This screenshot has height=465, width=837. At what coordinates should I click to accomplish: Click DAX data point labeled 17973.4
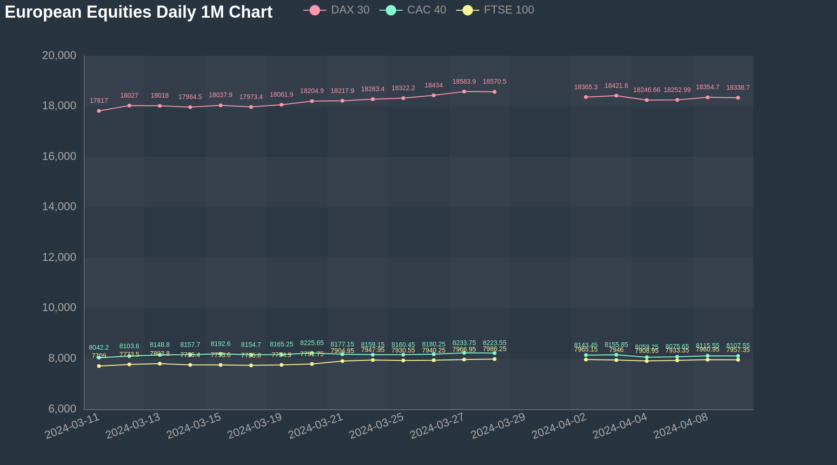[x=251, y=107]
